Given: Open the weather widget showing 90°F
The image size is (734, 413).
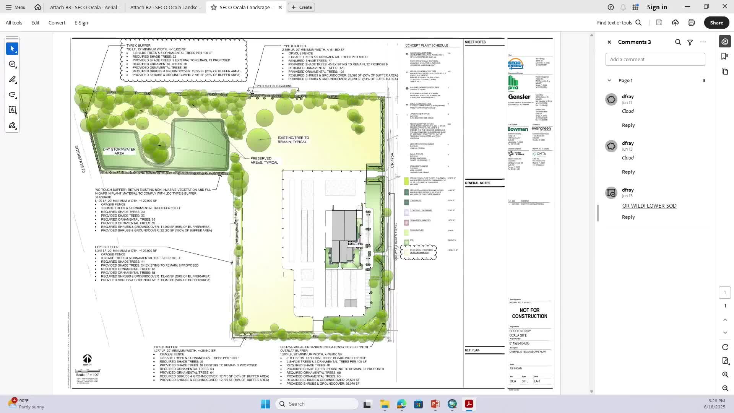Looking at the screenshot, I should [x=26, y=404].
